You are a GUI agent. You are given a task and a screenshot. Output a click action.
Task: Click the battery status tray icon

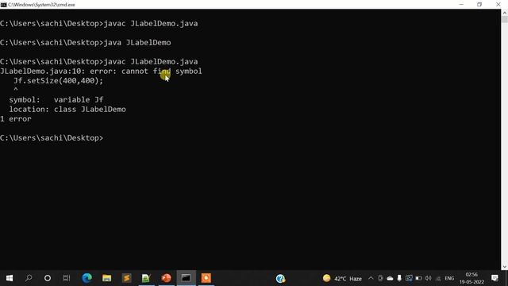click(418, 278)
